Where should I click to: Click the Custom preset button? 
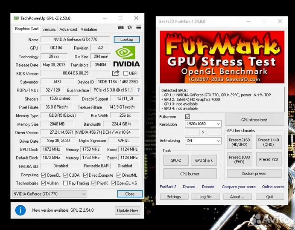(254, 174)
